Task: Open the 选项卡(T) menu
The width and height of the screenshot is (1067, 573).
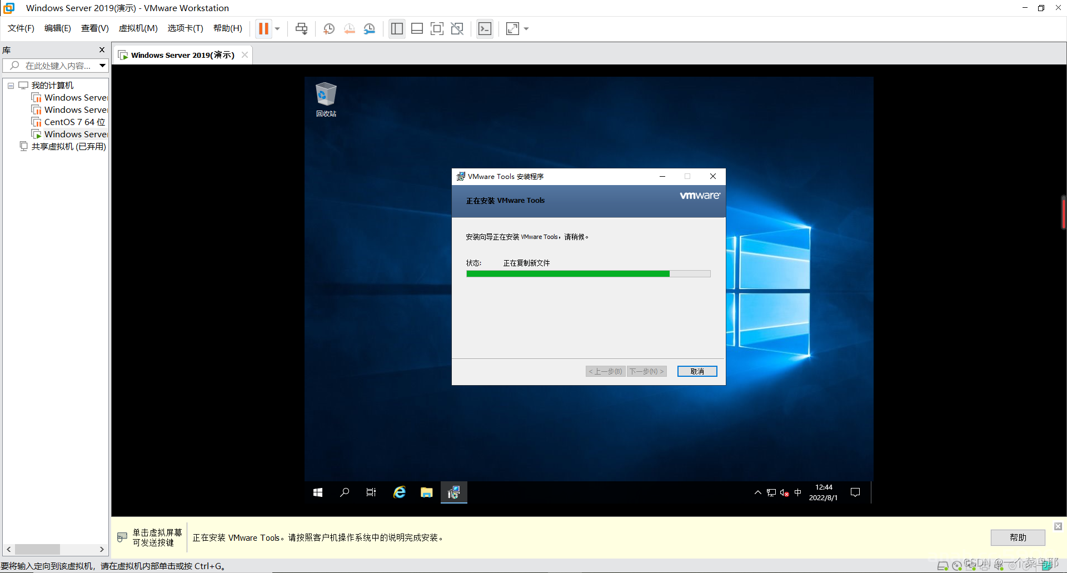Action: click(x=186, y=28)
